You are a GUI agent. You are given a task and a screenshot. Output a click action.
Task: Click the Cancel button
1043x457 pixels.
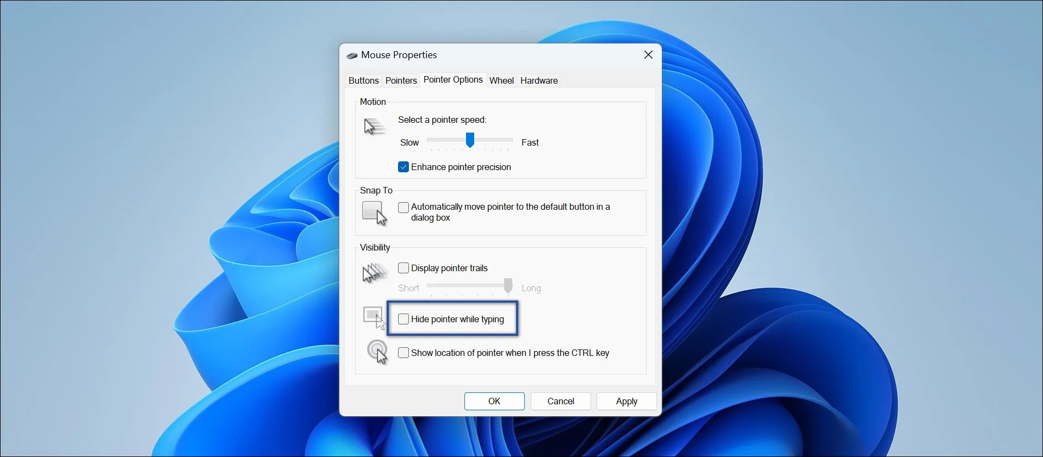560,401
